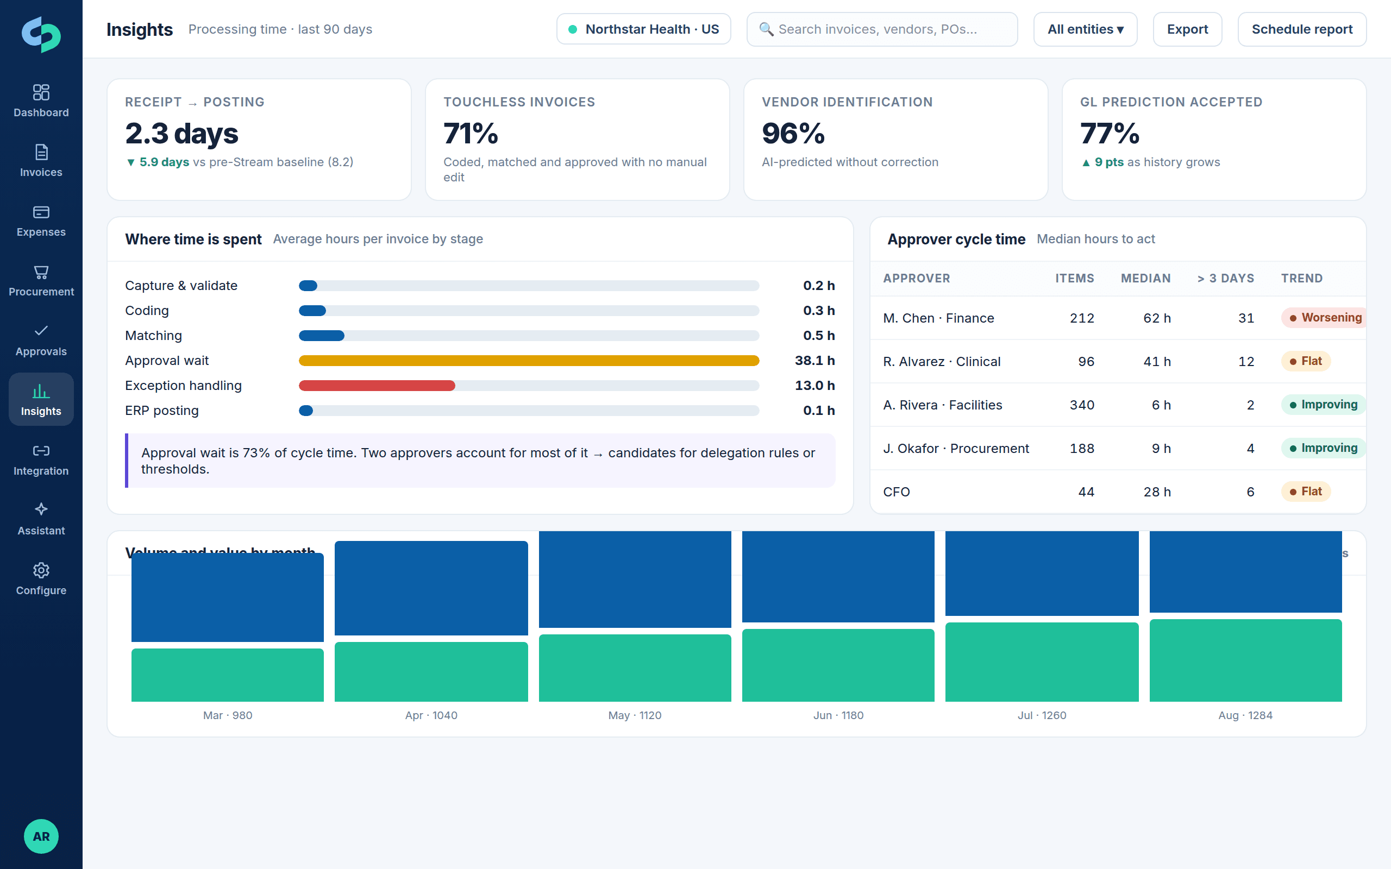1391x869 pixels.
Task: Go to Integration in sidebar
Action: (x=41, y=459)
